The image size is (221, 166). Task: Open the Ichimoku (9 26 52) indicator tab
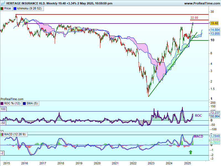[29, 9]
